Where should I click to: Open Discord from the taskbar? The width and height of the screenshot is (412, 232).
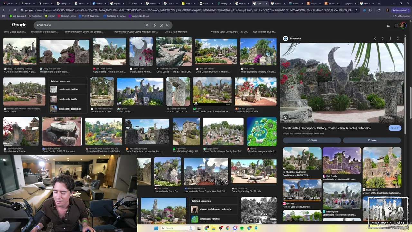pos(235,228)
